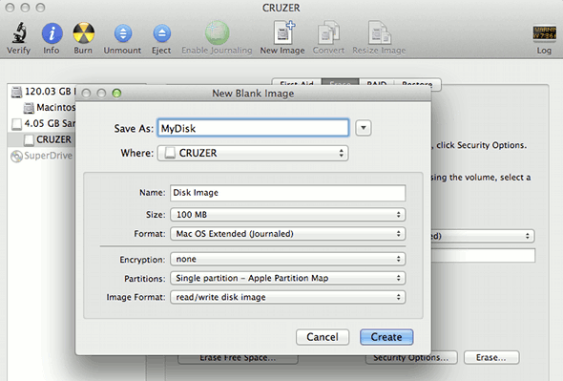Viewport: 563px width, 381px height.
Task: Select the 4.05 GB SanDisk drive
Action: click(x=43, y=123)
